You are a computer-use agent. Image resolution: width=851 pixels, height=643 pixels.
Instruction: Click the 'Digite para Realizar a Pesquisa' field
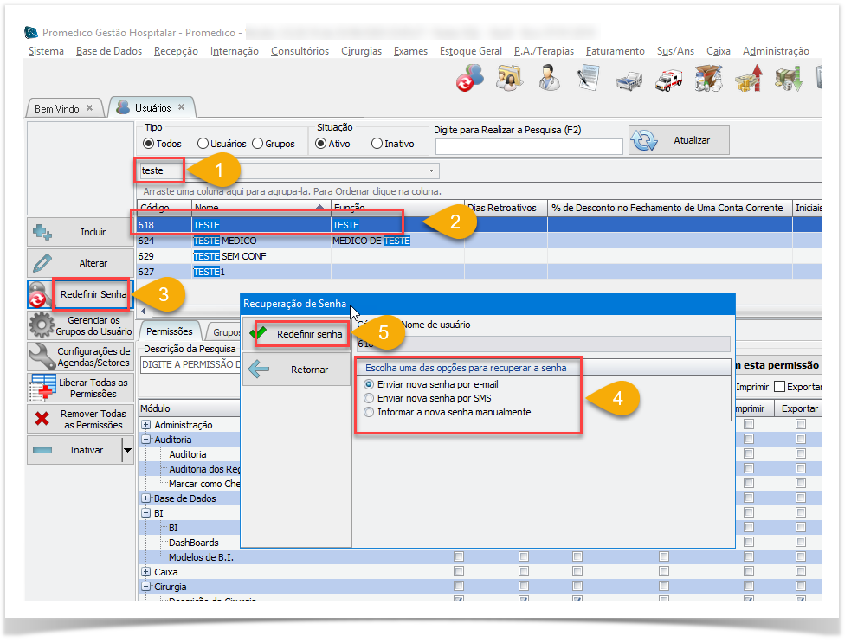click(528, 146)
